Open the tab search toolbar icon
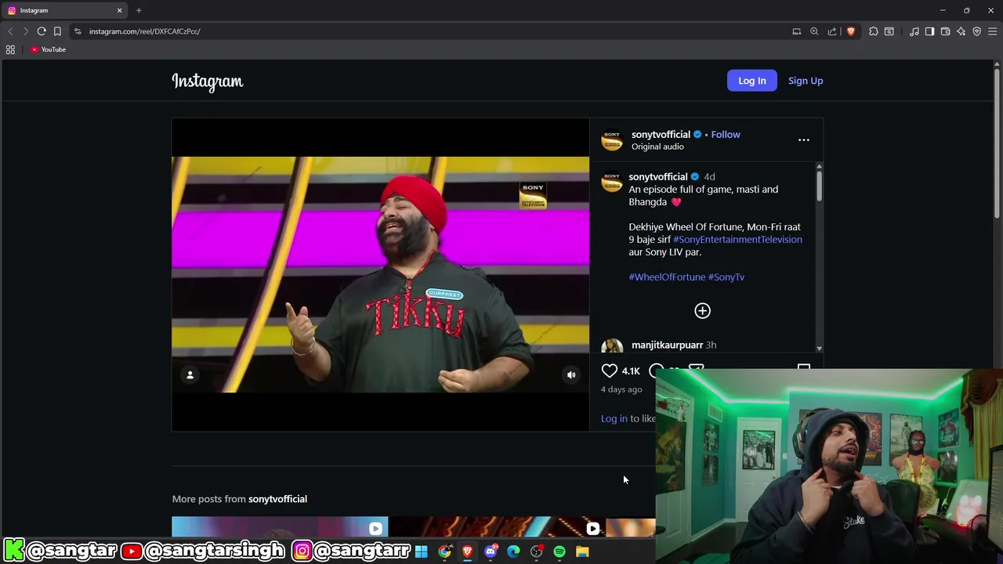Viewport: 1003px width, 564px height. point(889,31)
